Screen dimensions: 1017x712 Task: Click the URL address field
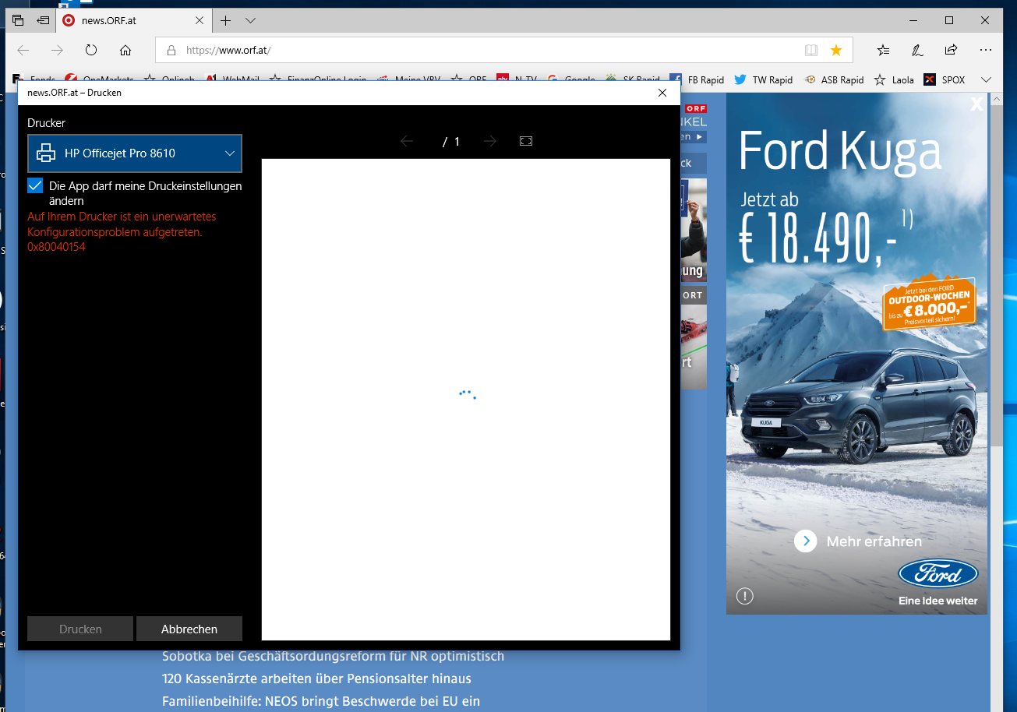point(483,50)
